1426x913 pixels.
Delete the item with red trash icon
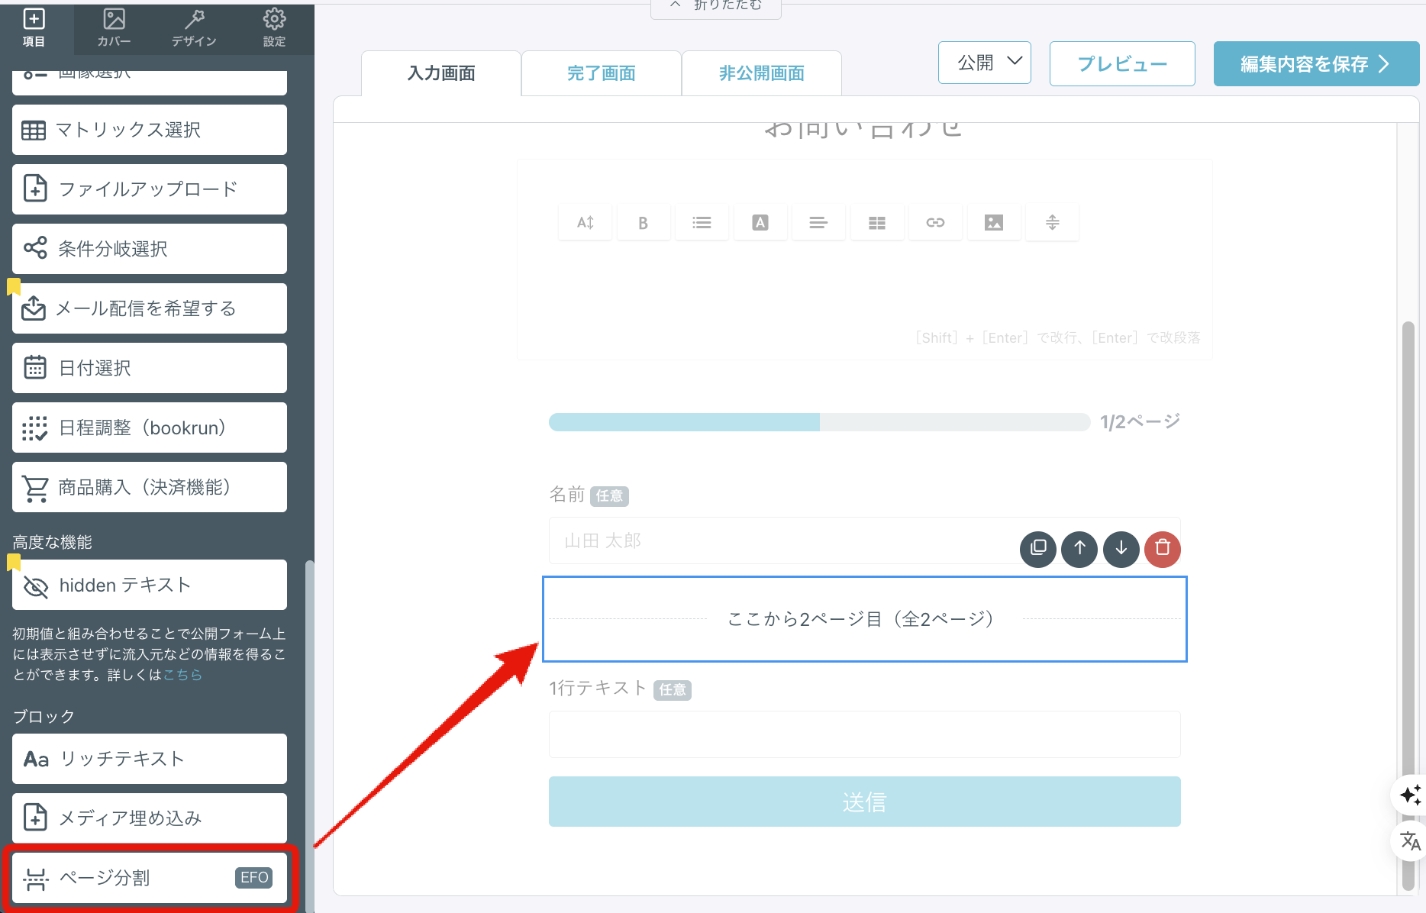(x=1163, y=549)
